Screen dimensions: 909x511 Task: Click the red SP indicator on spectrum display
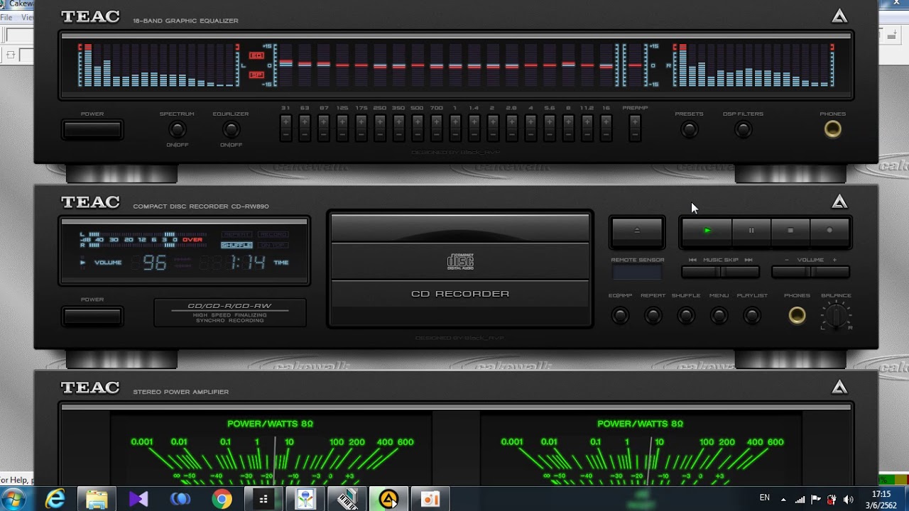[256, 75]
